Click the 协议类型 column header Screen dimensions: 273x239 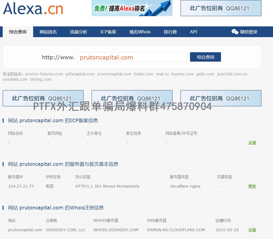83,177
